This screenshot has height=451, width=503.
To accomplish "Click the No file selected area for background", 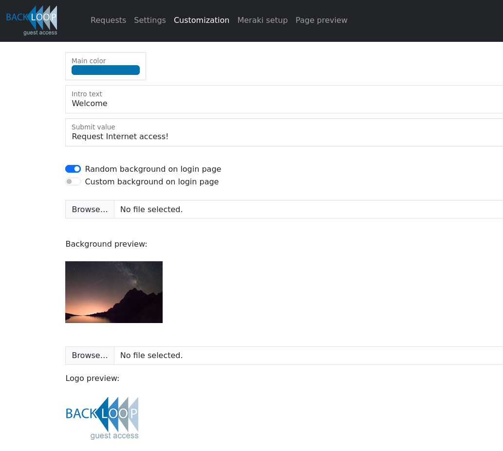I will pos(151,209).
